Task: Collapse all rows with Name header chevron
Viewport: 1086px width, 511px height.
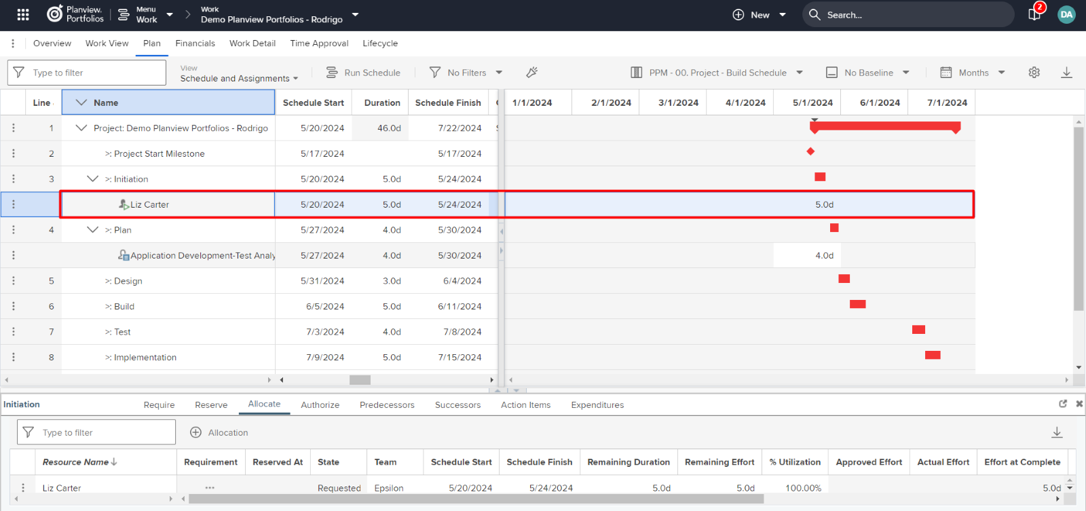Action: point(81,102)
